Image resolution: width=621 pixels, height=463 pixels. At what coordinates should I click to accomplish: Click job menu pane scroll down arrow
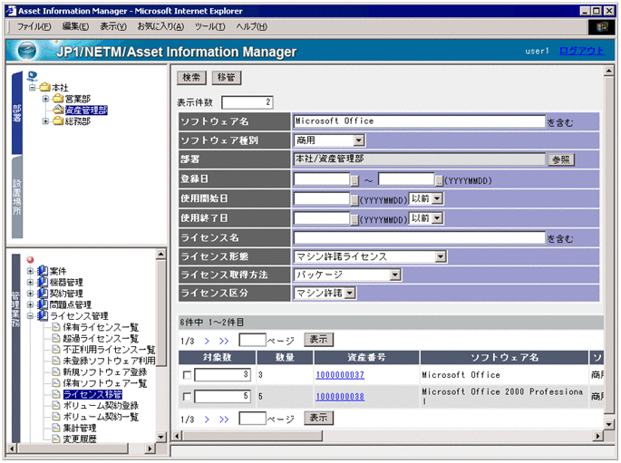tap(160, 438)
